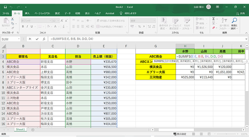Toggle Wrap Text button

click(x=110, y=21)
